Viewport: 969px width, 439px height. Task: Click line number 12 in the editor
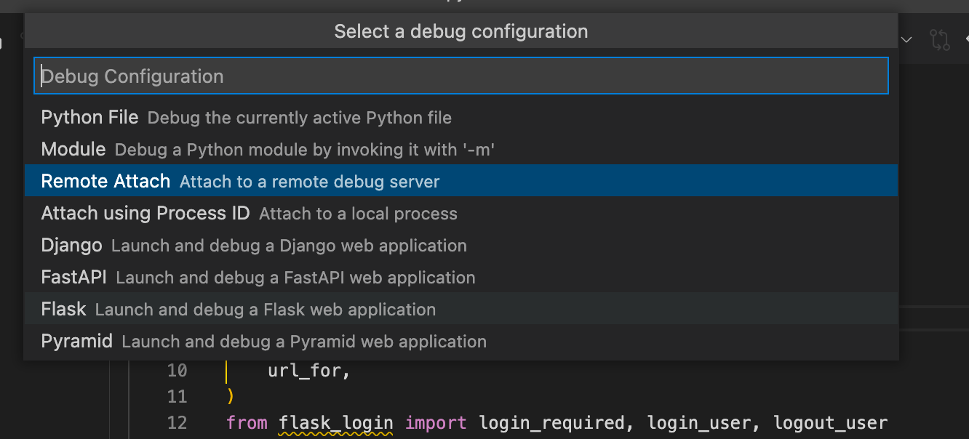177,422
